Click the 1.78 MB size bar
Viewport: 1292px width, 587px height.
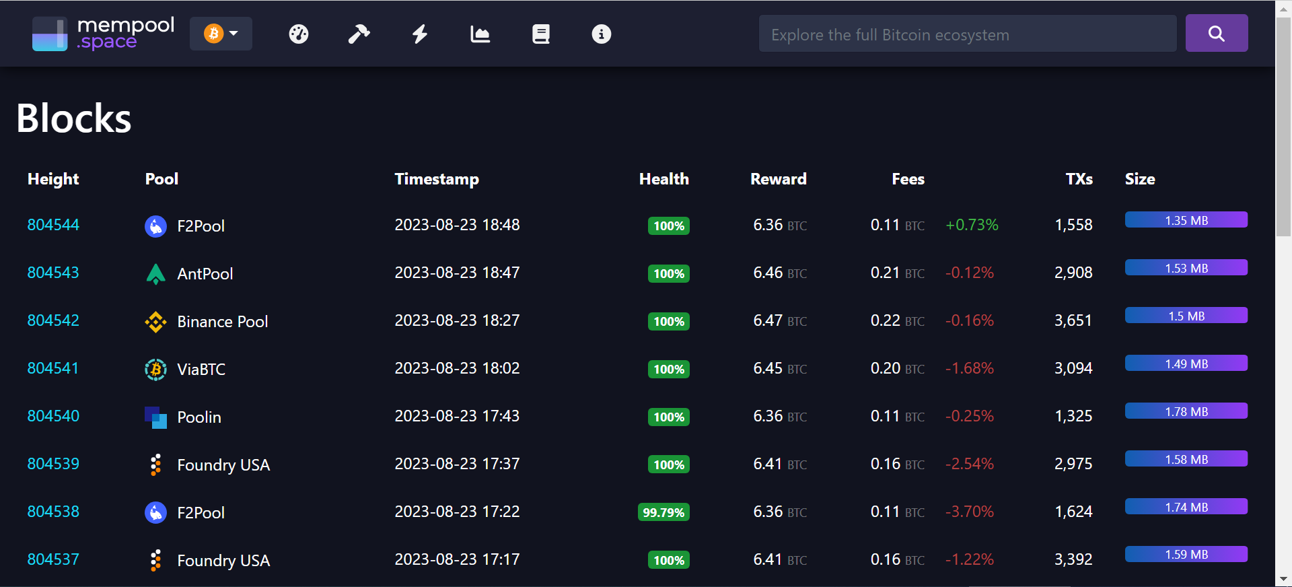pos(1186,411)
